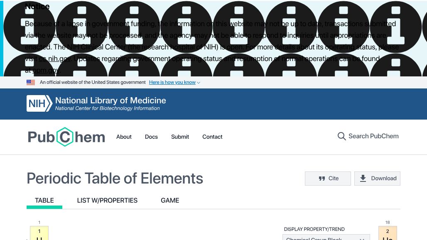Select the Table tab
427x240 pixels.
click(x=44, y=200)
